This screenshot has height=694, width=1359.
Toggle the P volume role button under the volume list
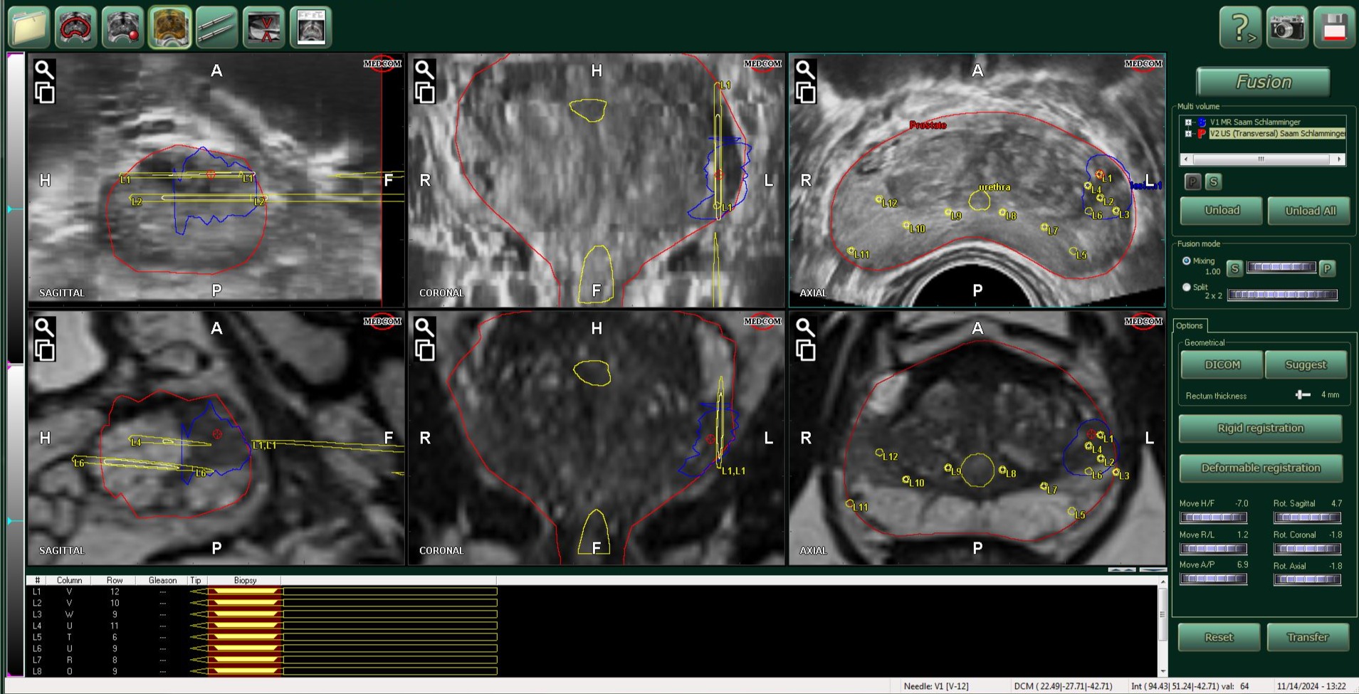1192,182
